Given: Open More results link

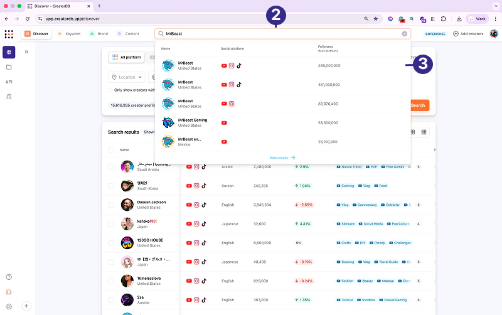Looking at the screenshot, I should [x=282, y=158].
